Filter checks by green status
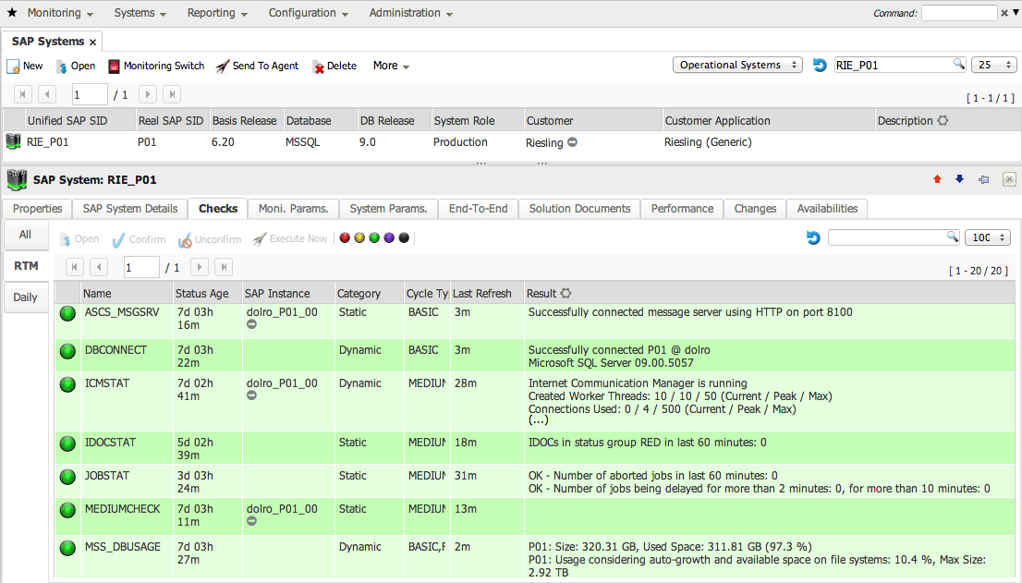This screenshot has width=1022, height=583. click(x=374, y=237)
